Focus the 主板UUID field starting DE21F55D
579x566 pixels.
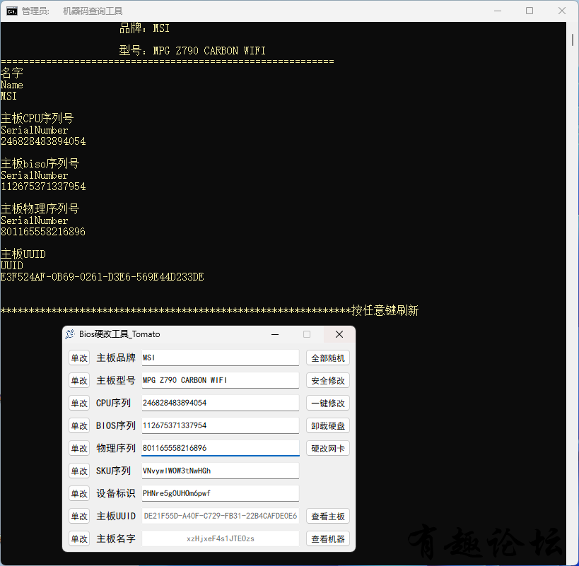pyautogui.click(x=221, y=516)
